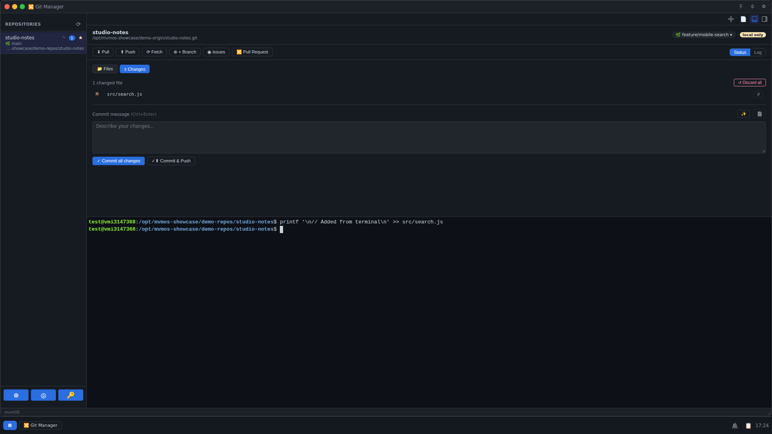
Task: Click the circular target button in sidebar footer
Action: [43, 395]
